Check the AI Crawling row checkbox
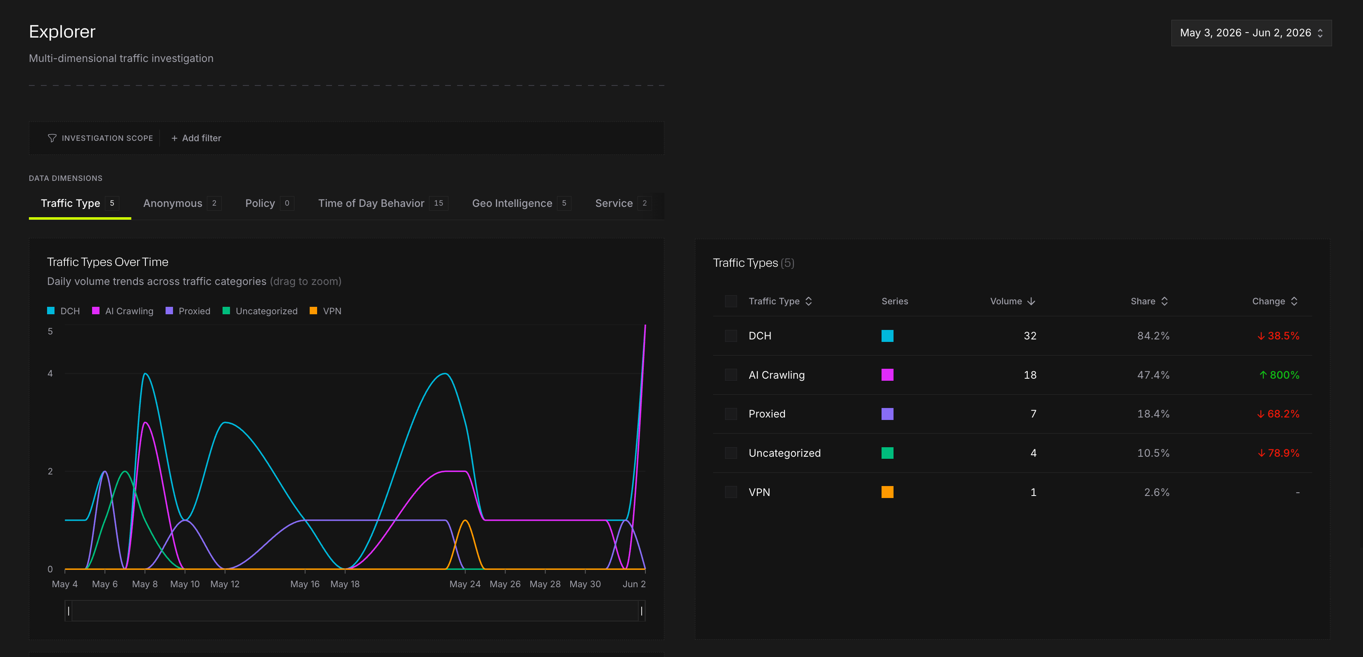 (x=731, y=375)
